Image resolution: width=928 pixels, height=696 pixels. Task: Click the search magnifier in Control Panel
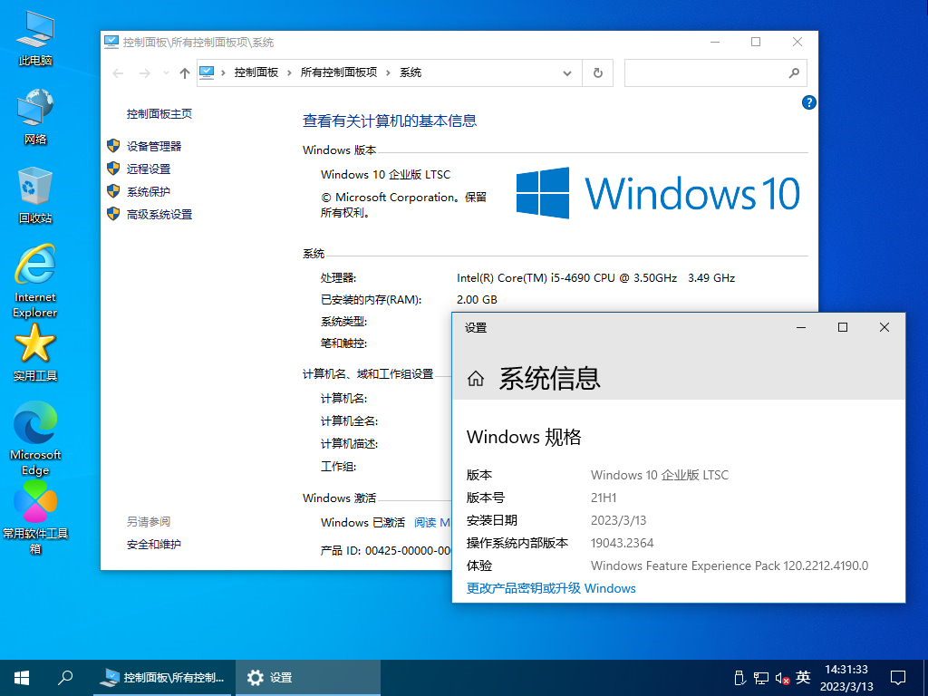794,72
